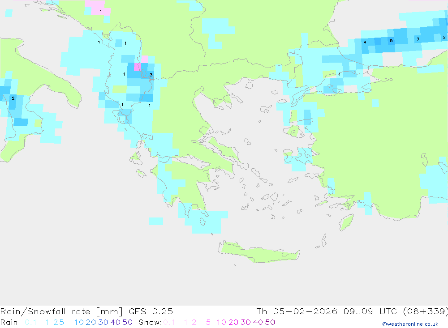Click the "(06+339)" forecast run label
The image size is (448, 328).
[426, 311]
